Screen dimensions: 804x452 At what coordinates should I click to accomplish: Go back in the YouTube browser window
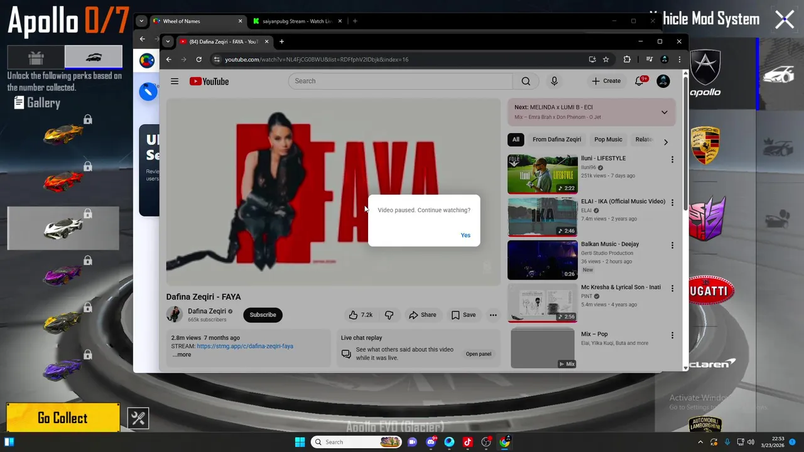(x=168, y=59)
